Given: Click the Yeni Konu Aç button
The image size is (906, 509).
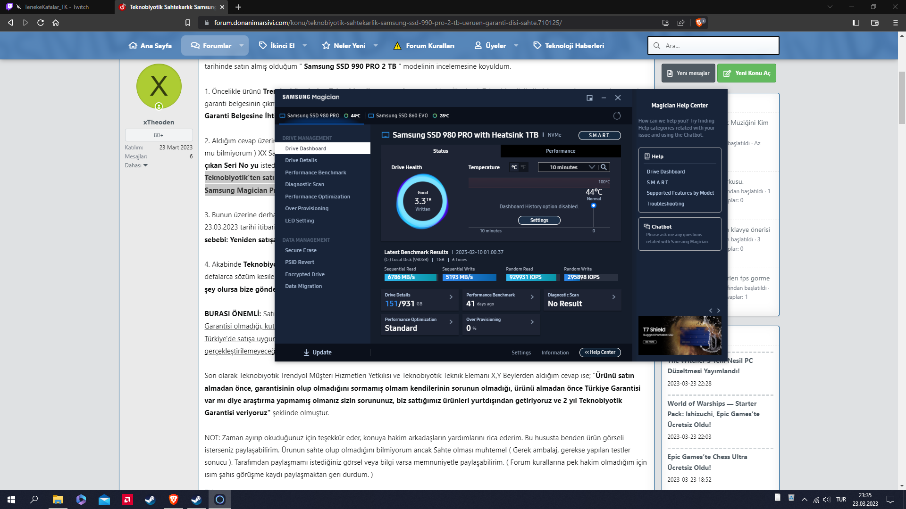Looking at the screenshot, I should tap(747, 73).
